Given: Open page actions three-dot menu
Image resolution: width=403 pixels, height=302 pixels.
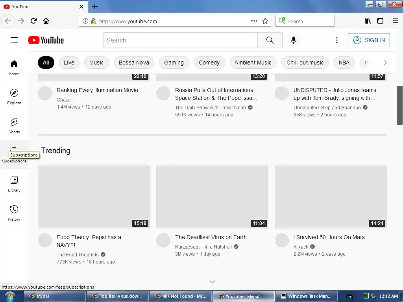Looking at the screenshot, I should point(254,21).
